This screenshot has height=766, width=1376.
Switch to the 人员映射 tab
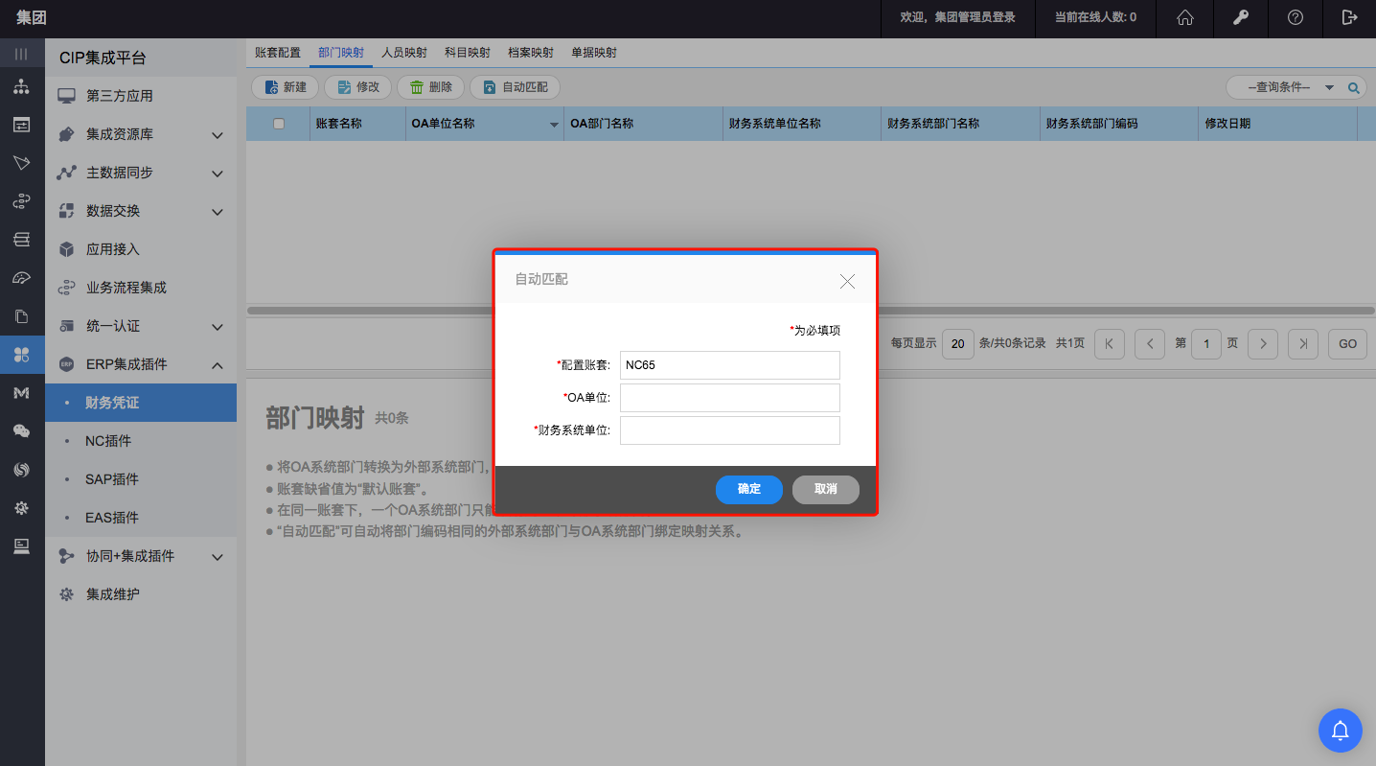pos(404,53)
